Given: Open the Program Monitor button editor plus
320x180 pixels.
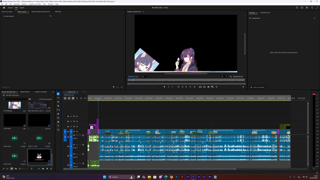Looking at the screenshot, I should (x=243, y=87).
